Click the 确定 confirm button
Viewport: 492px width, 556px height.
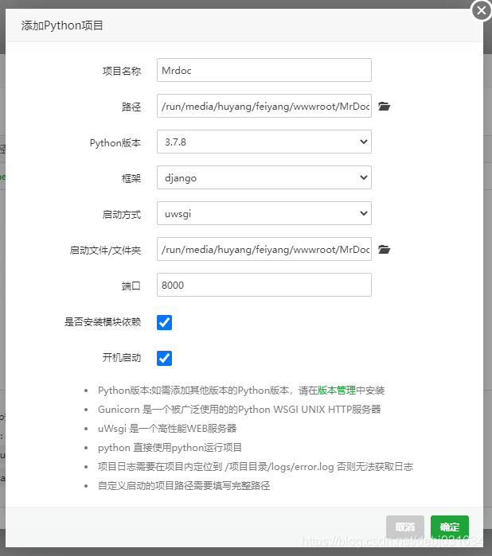(x=449, y=527)
